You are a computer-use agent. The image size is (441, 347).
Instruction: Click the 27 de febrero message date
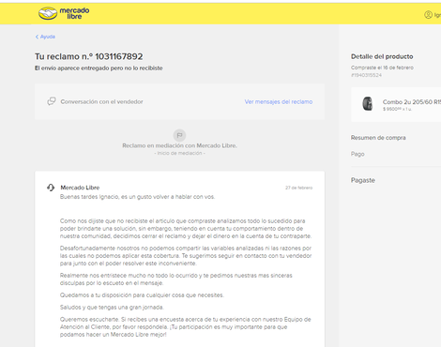point(298,188)
